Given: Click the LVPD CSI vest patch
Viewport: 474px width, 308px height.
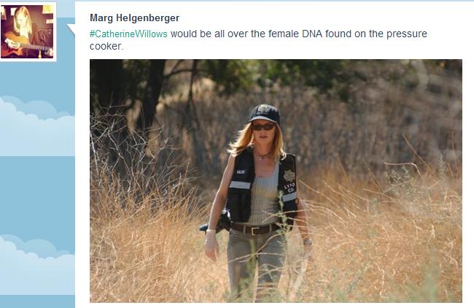Looking at the screenshot, I should 290,182.
